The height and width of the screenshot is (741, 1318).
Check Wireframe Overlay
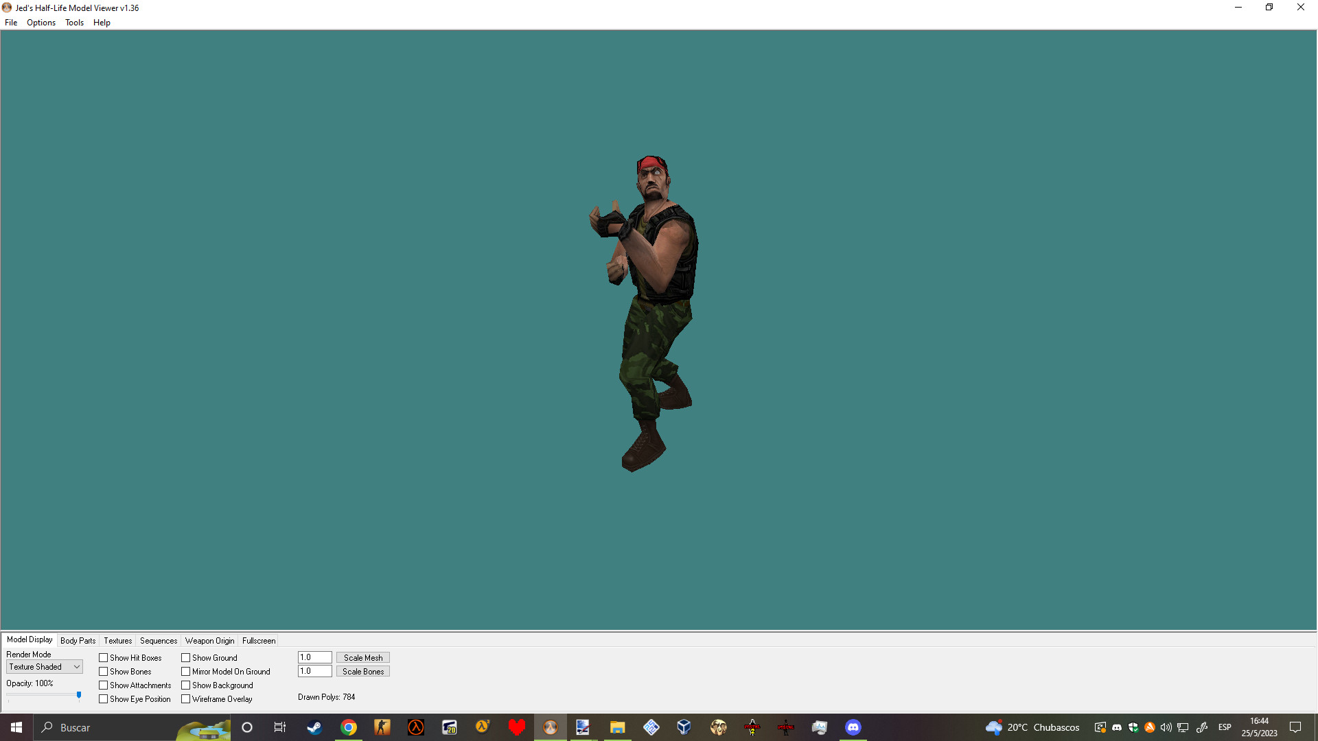186,698
